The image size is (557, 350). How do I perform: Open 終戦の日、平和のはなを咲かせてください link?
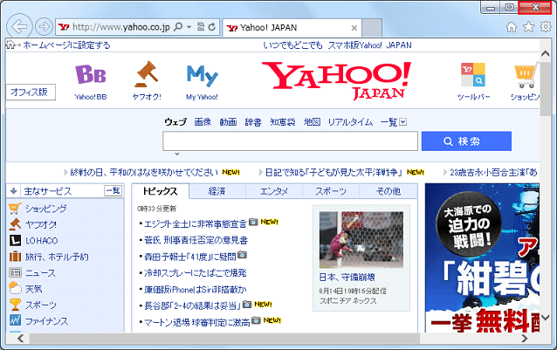click(144, 173)
